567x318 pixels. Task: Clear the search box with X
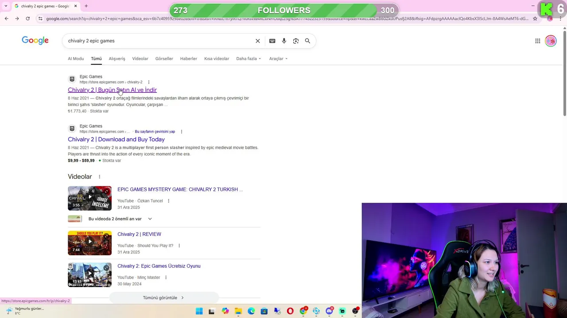click(x=258, y=41)
